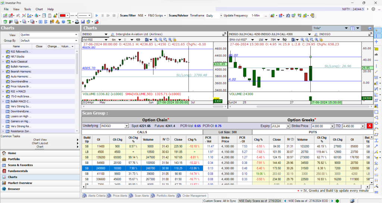Zoom in on the right option chart
Image resolution: width=382 pixels, height=203 pixels.
(x=302, y=40)
